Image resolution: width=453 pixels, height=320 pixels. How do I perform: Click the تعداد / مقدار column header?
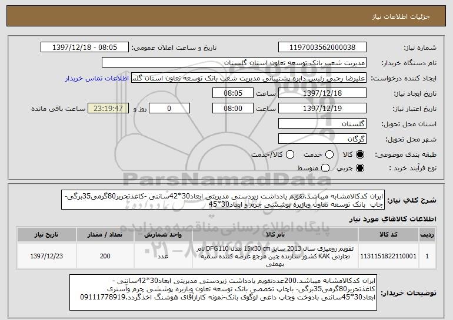(105, 235)
